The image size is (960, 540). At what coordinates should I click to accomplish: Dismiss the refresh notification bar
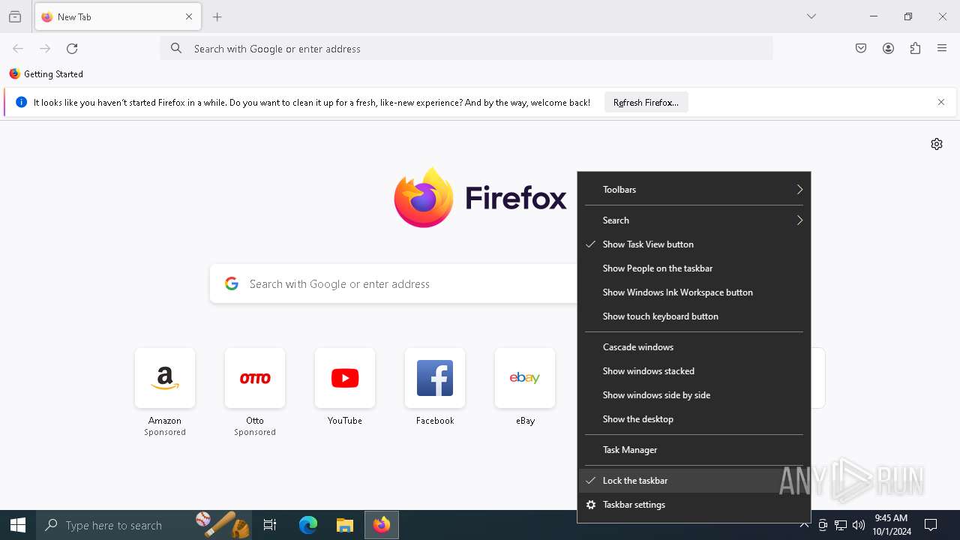[x=941, y=103]
